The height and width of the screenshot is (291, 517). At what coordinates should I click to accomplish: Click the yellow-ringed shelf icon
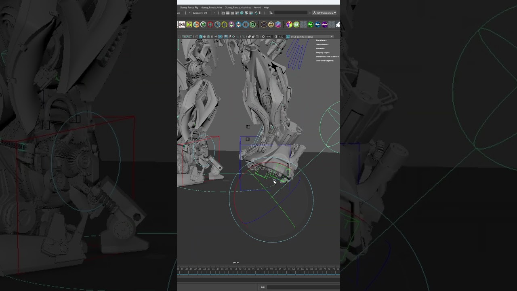[x=225, y=25]
